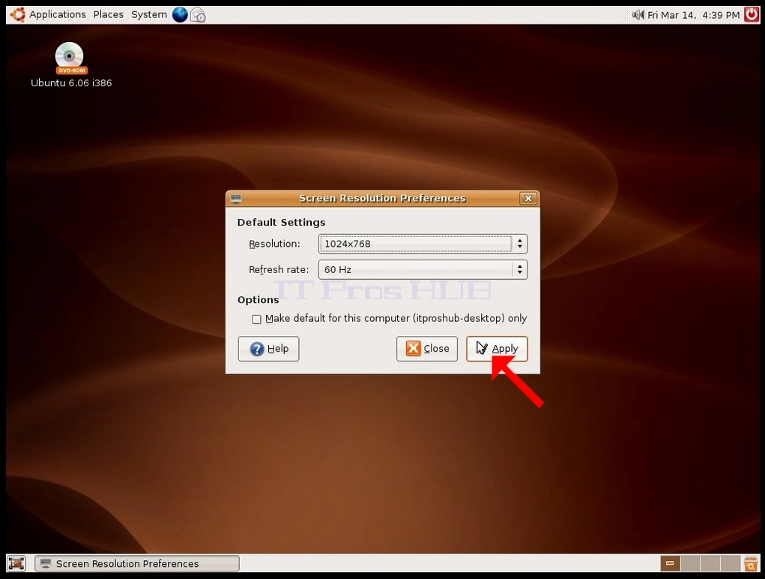The height and width of the screenshot is (579, 765).
Task: Click the dialog's window menu icon in title bar
Action: [236, 198]
